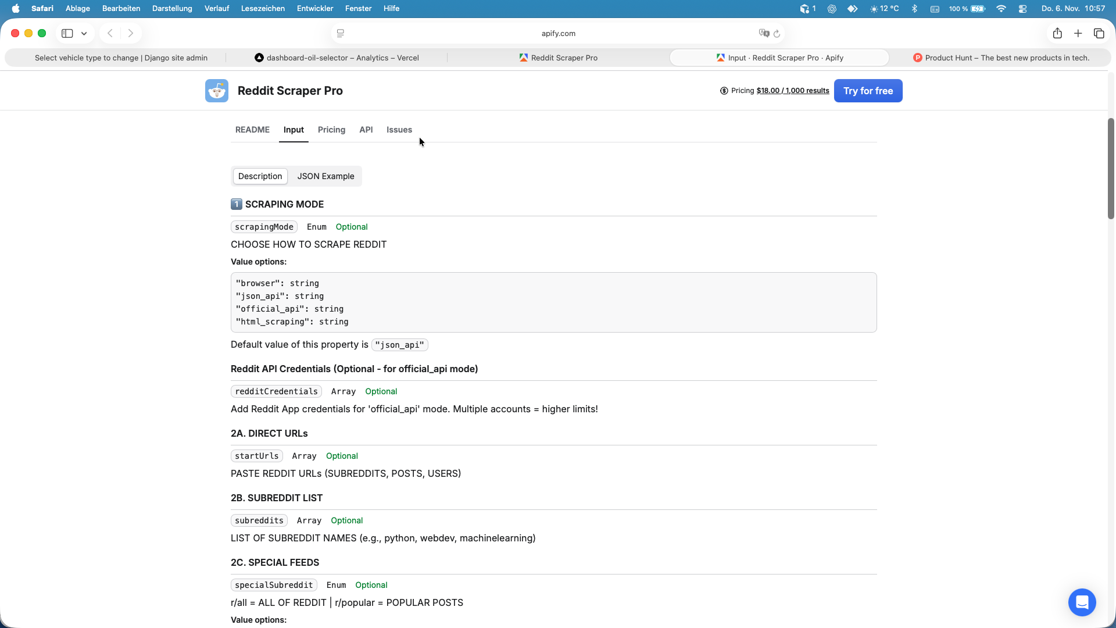Image resolution: width=1116 pixels, height=628 pixels.
Task: Create a new tab with the plus icon
Action: (1078, 33)
